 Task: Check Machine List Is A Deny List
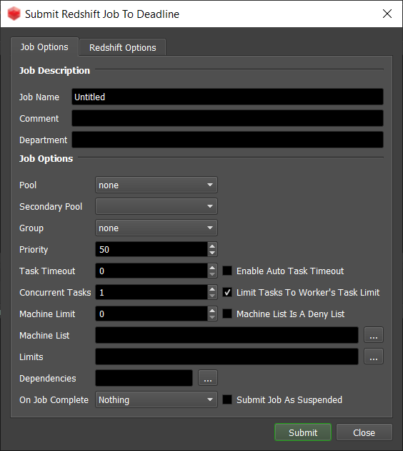tap(227, 314)
